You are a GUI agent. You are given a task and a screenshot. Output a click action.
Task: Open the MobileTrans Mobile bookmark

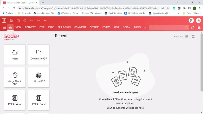(x=135, y=13)
